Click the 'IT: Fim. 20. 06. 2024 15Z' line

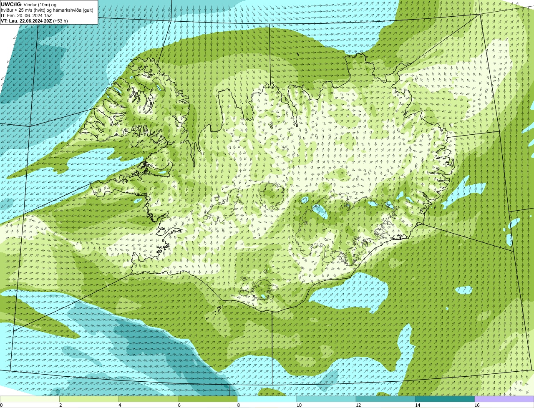[26, 15]
